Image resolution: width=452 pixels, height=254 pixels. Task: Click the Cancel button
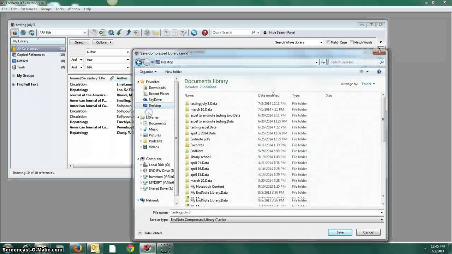tap(368, 232)
